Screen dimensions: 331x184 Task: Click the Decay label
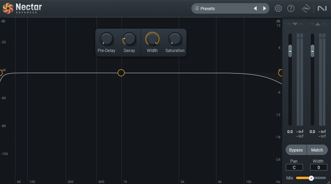pos(129,51)
